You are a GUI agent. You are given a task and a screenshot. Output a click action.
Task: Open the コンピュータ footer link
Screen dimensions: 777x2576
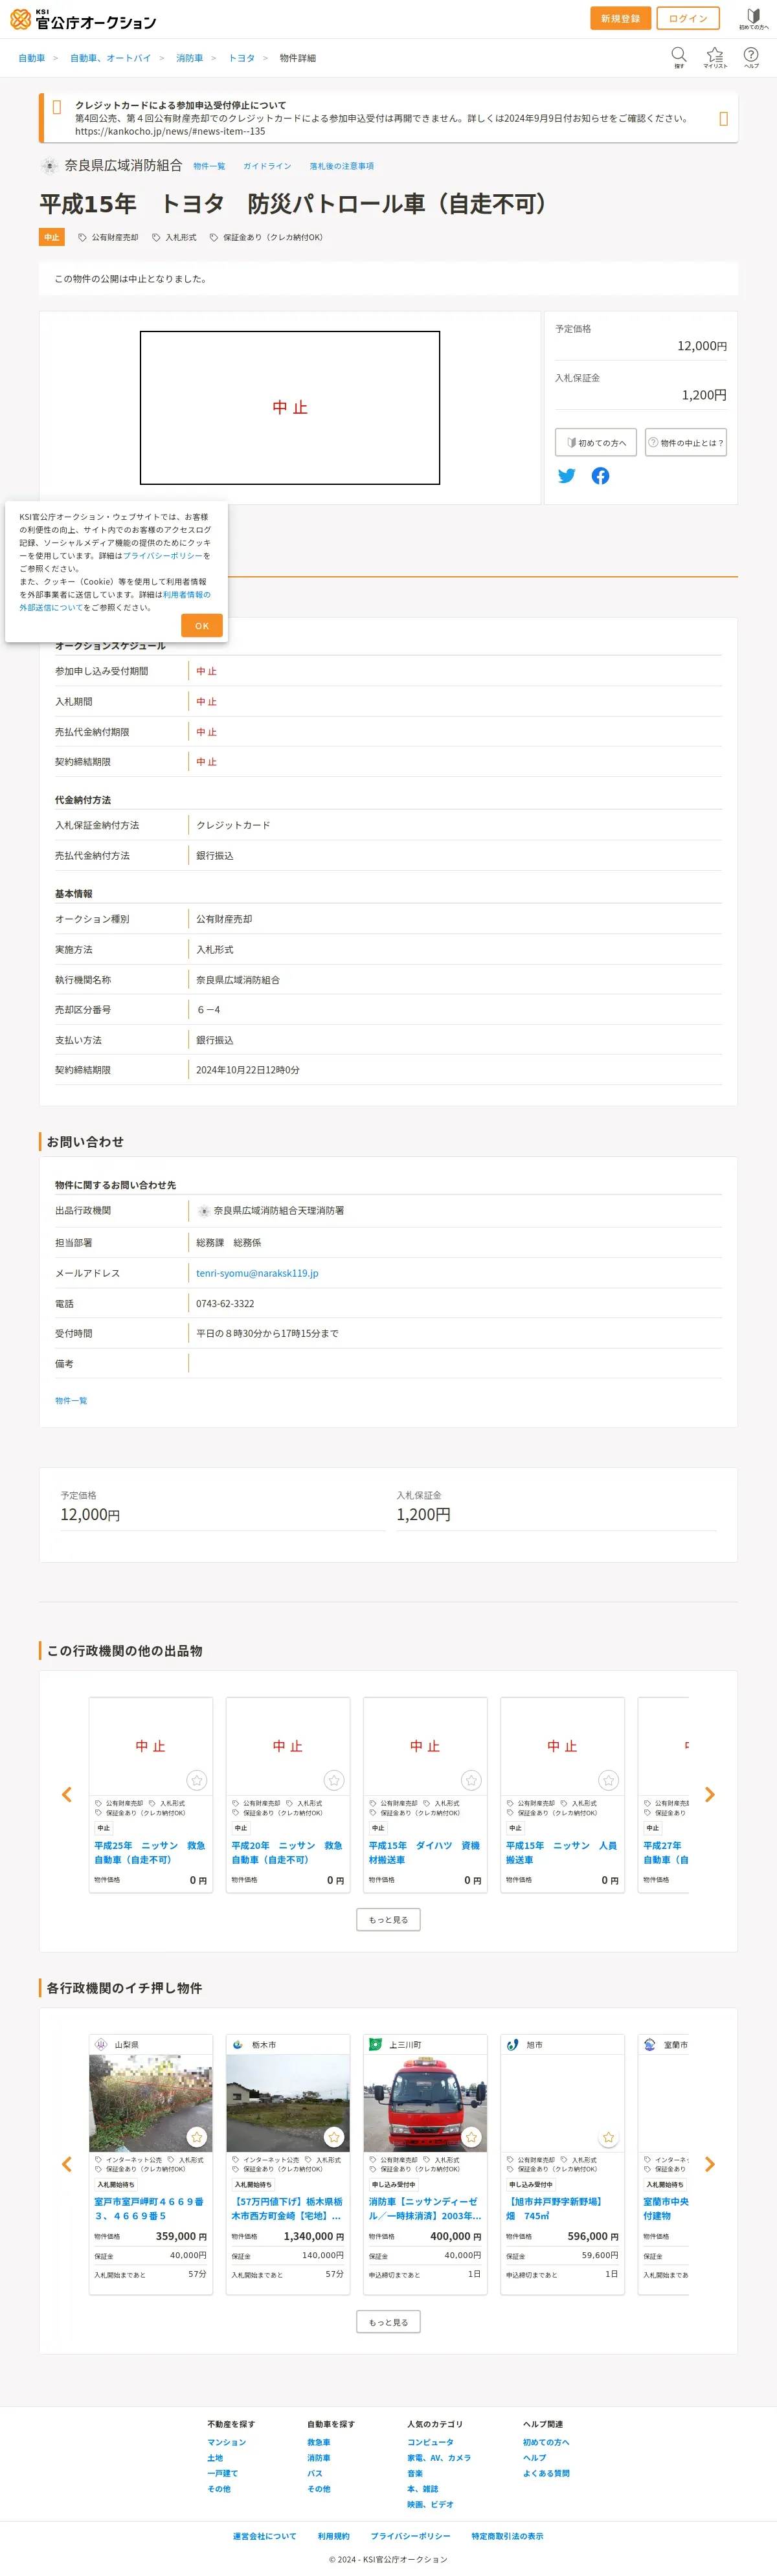(x=430, y=2442)
